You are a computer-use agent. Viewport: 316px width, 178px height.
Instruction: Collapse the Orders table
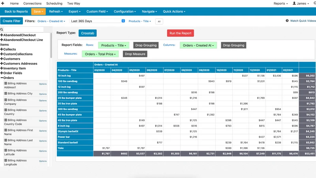click(2, 78)
